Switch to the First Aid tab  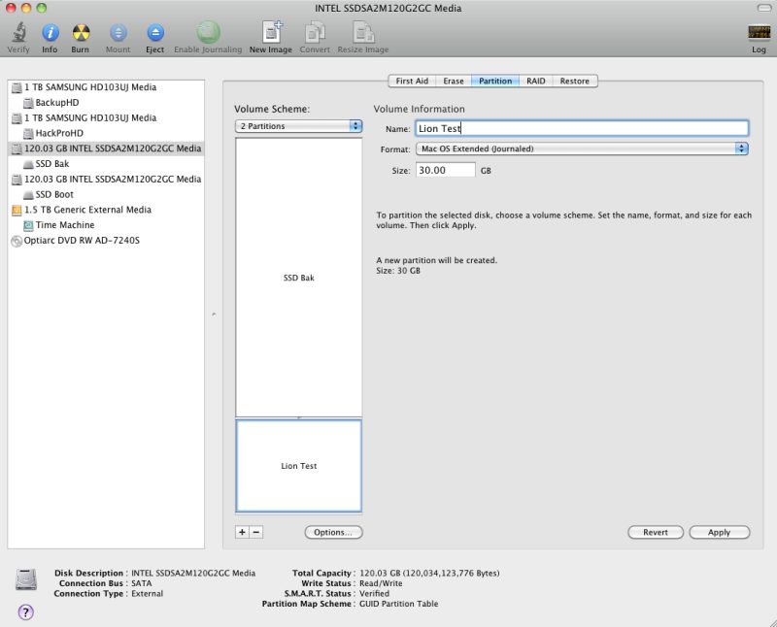[412, 82]
